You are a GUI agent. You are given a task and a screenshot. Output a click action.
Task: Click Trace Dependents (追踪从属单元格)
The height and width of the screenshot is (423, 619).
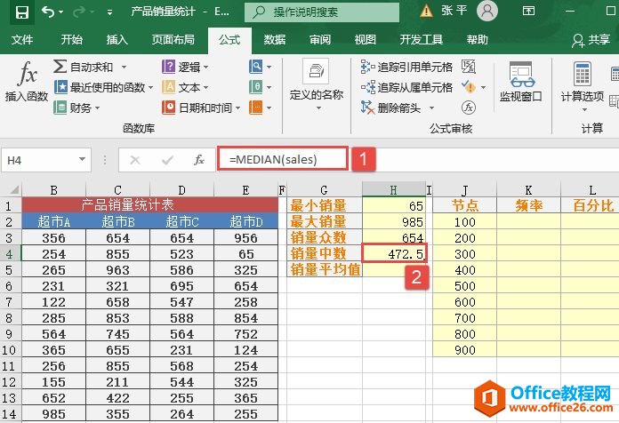[407, 87]
